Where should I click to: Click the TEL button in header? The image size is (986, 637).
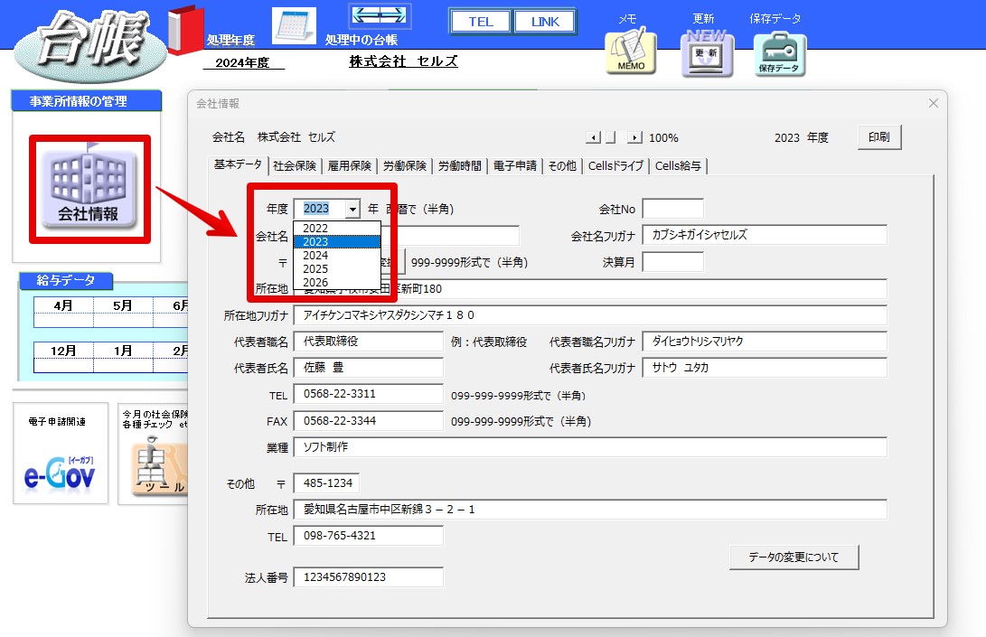pyautogui.click(x=481, y=22)
